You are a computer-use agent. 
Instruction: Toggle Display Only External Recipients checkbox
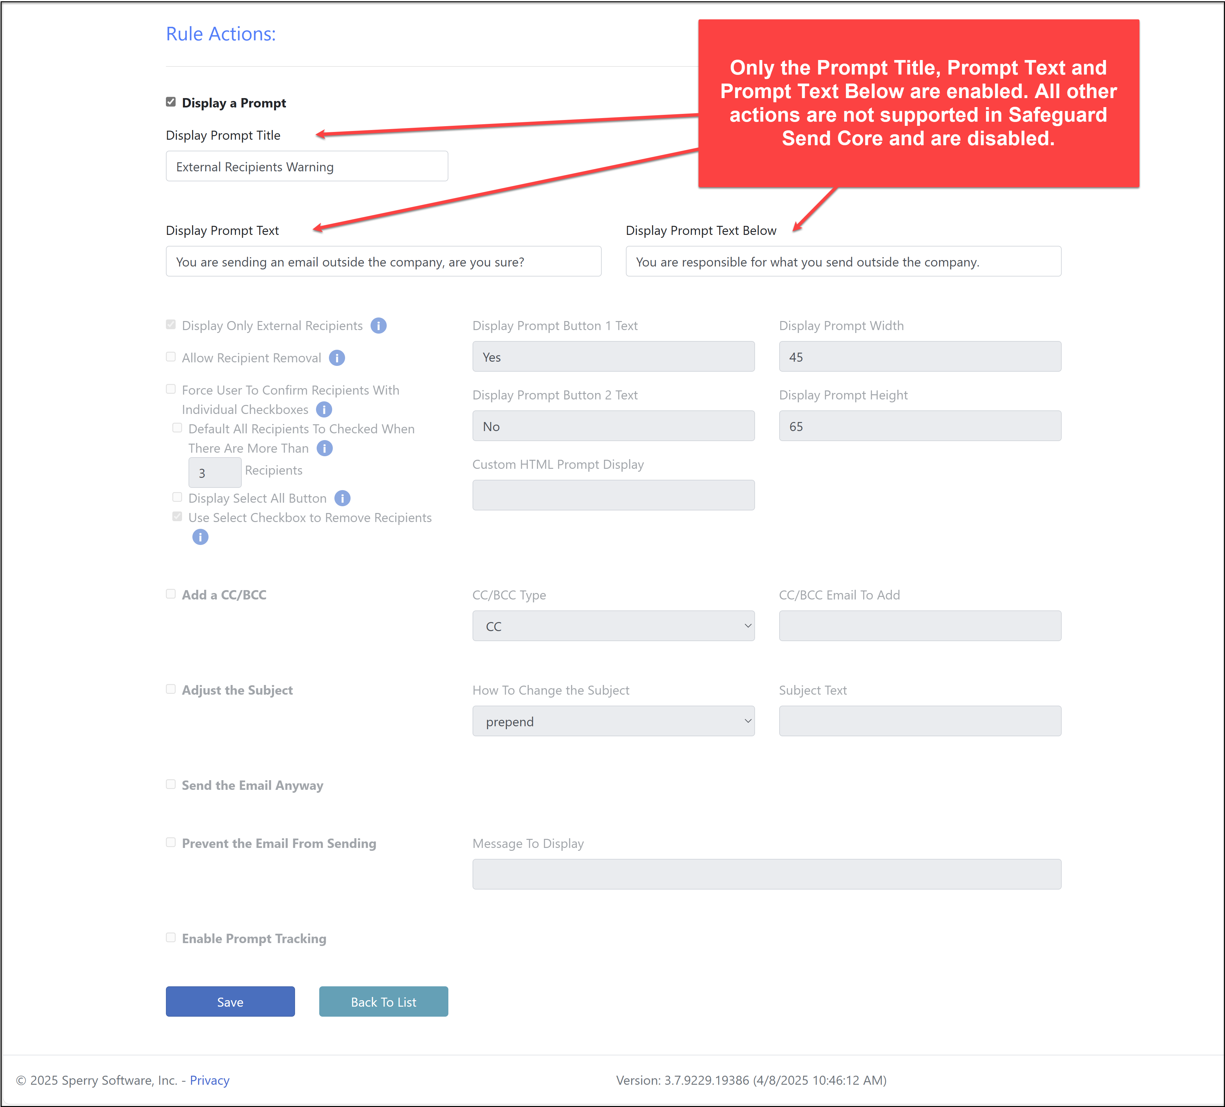(171, 325)
